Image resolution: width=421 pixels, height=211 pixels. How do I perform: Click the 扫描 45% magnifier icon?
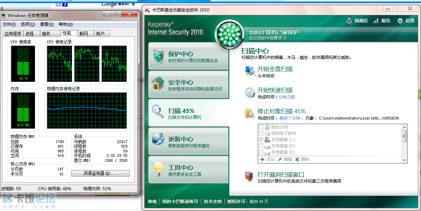point(158,111)
